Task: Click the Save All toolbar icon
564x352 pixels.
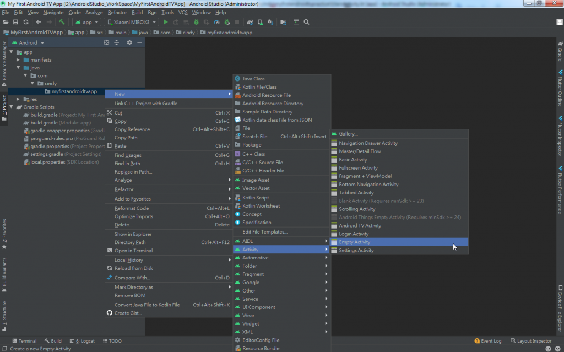Action: pos(15,22)
